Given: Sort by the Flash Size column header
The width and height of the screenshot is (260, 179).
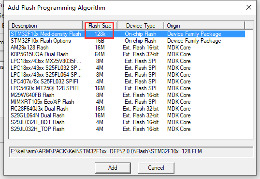Looking at the screenshot, I should click(x=100, y=26).
